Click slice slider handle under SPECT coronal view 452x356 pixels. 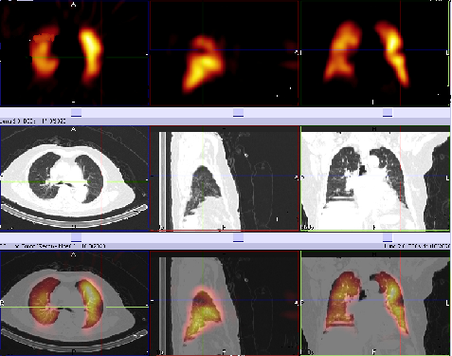pyautogui.click(x=388, y=113)
